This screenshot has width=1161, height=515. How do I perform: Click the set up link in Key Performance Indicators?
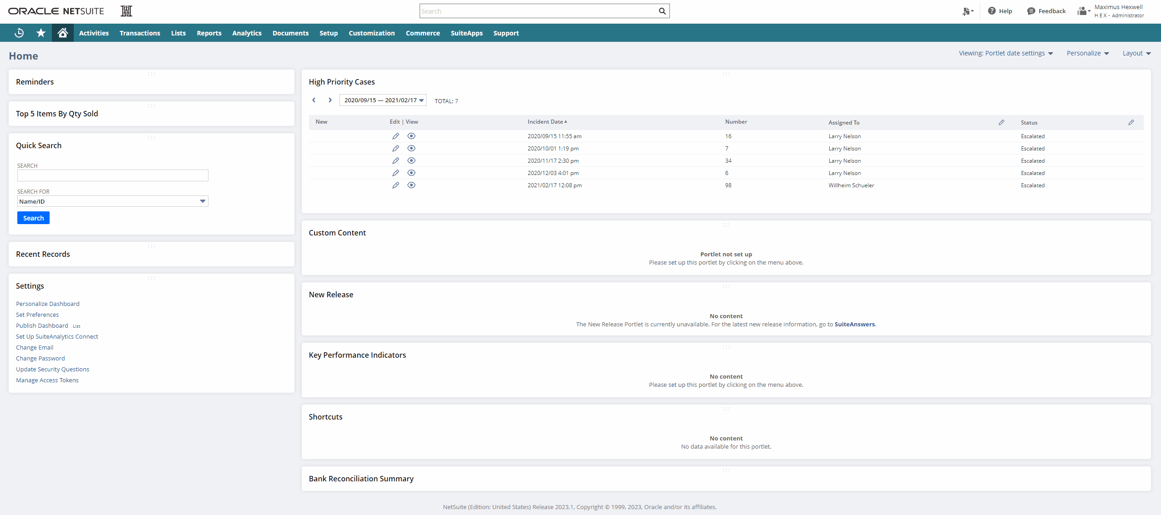[676, 385]
